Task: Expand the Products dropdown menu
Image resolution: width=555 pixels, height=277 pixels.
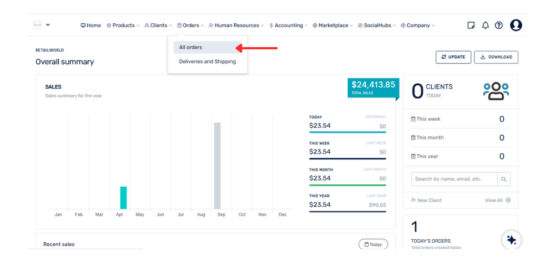Action: point(123,25)
